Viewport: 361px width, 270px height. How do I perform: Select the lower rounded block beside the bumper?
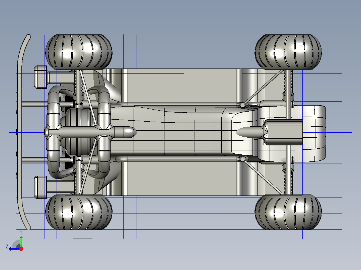(x=41, y=187)
